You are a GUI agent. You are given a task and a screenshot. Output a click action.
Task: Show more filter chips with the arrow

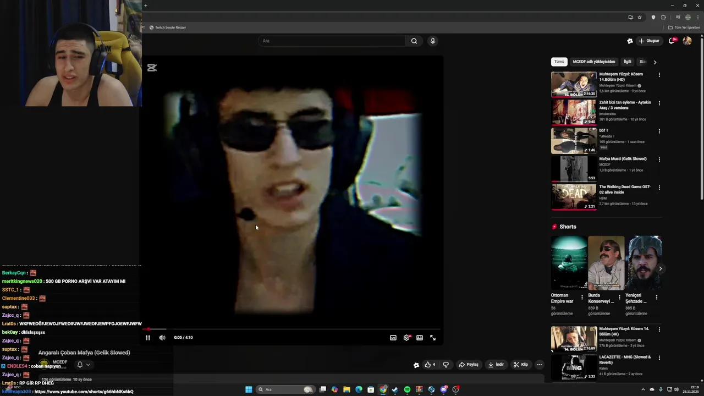point(654,62)
